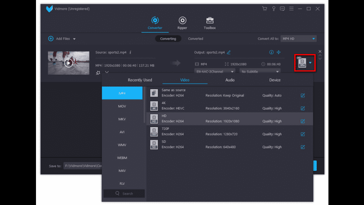Viewport: 364px width, 205px height.
Task: Open the compress/split settings icon
Action: 279,52
